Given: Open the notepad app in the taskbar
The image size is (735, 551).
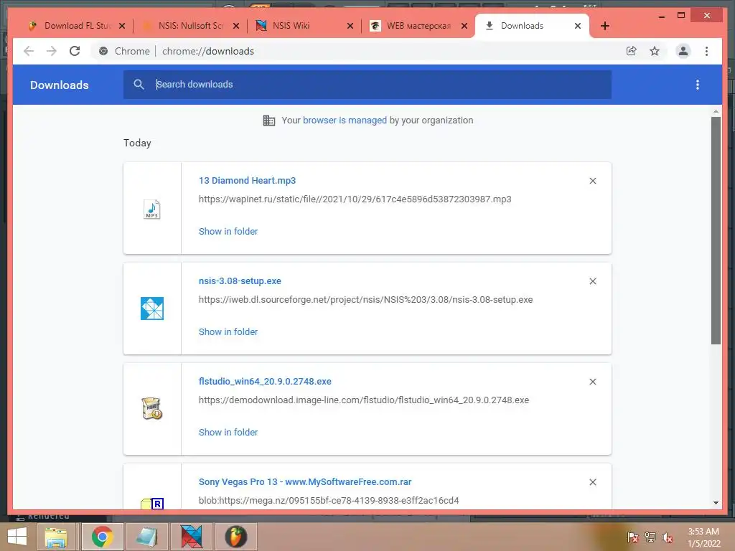Looking at the screenshot, I should [x=146, y=537].
